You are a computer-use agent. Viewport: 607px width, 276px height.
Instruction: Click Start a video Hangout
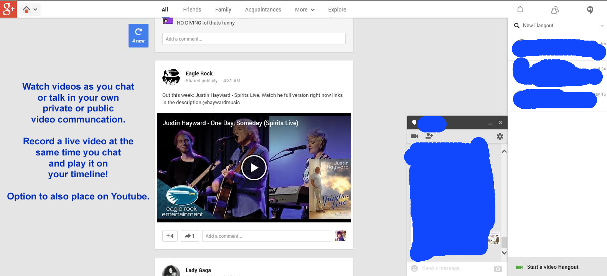click(552, 267)
